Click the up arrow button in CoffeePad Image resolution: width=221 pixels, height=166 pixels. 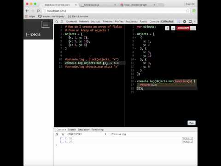(x=167, y=28)
